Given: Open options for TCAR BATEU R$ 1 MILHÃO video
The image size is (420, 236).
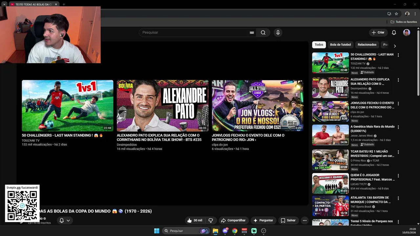Looking at the screenshot, I should click(x=398, y=152).
